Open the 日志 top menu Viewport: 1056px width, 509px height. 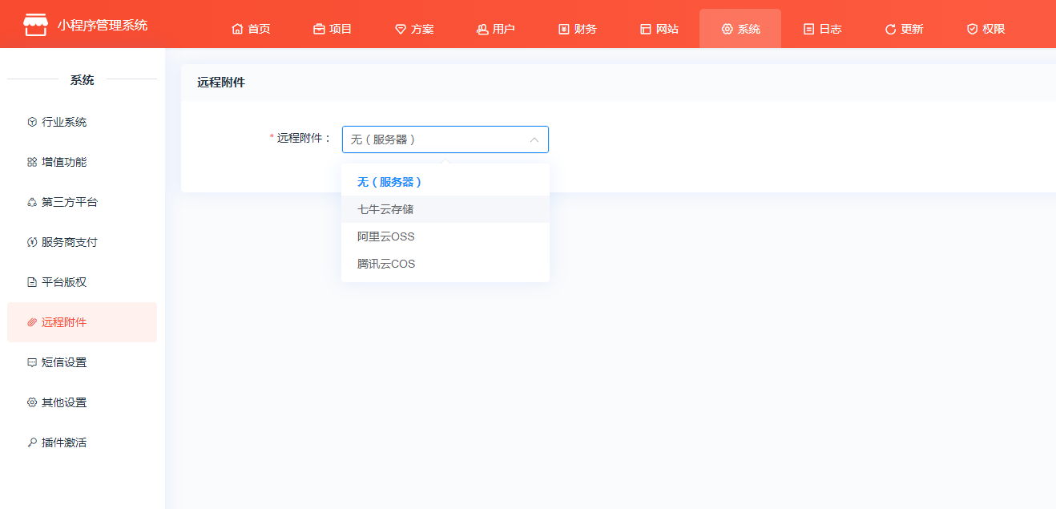point(822,29)
